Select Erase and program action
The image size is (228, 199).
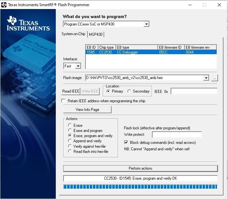coord(70,130)
